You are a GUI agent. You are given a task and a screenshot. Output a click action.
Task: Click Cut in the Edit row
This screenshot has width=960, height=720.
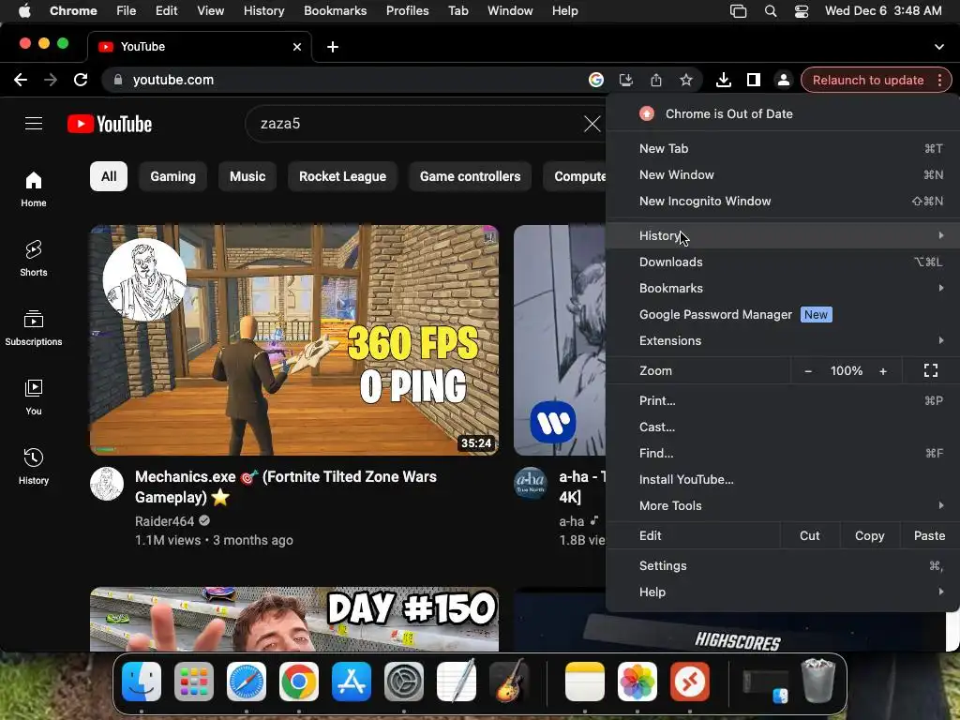click(809, 535)
